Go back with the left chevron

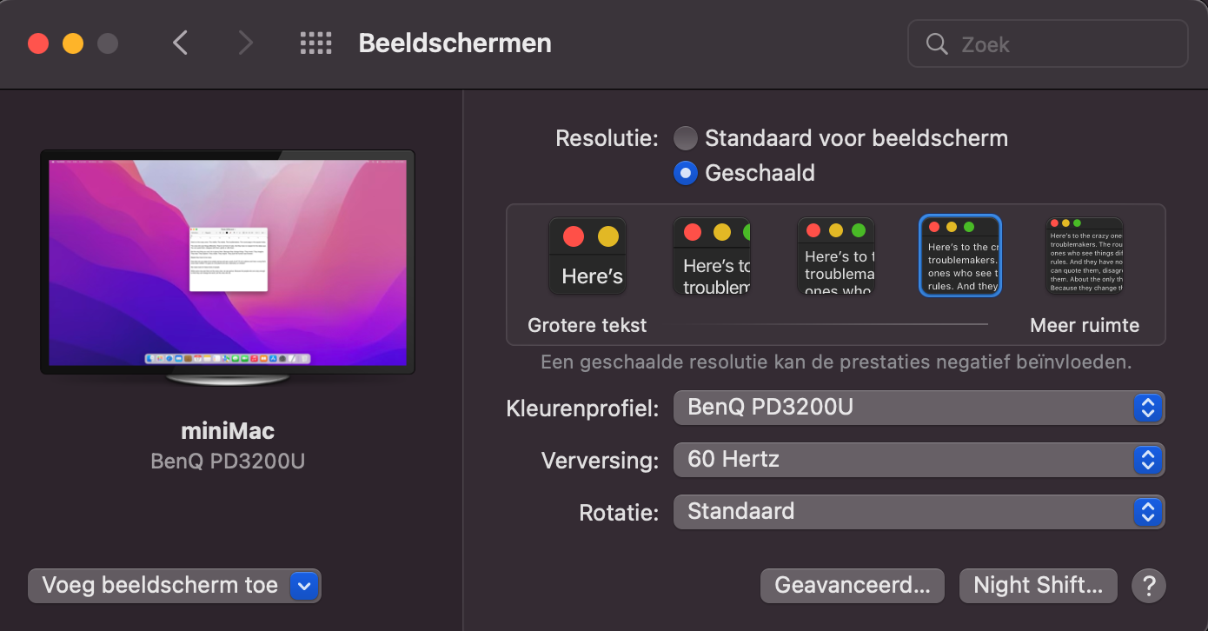(180, 43)
